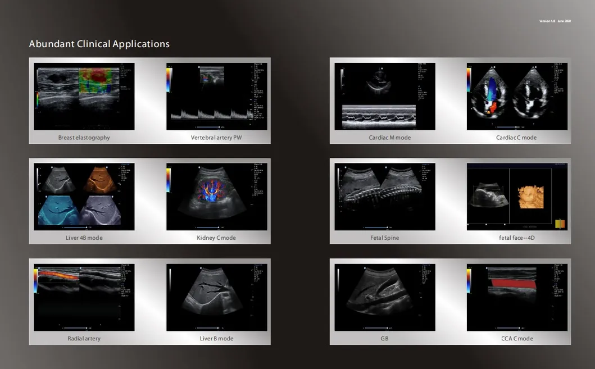Open the Liver B mode scan
The image size is (595, 369).
click(x=217, y=297)
